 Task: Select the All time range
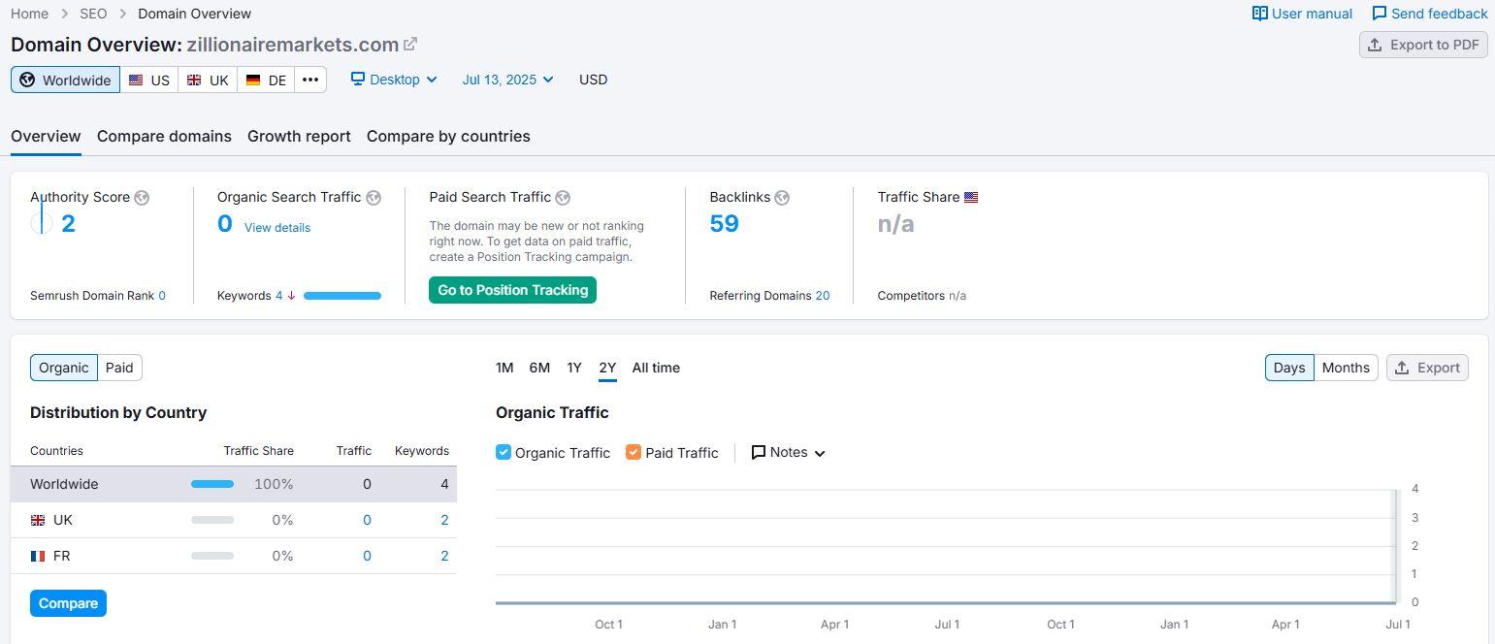(656, 368)
